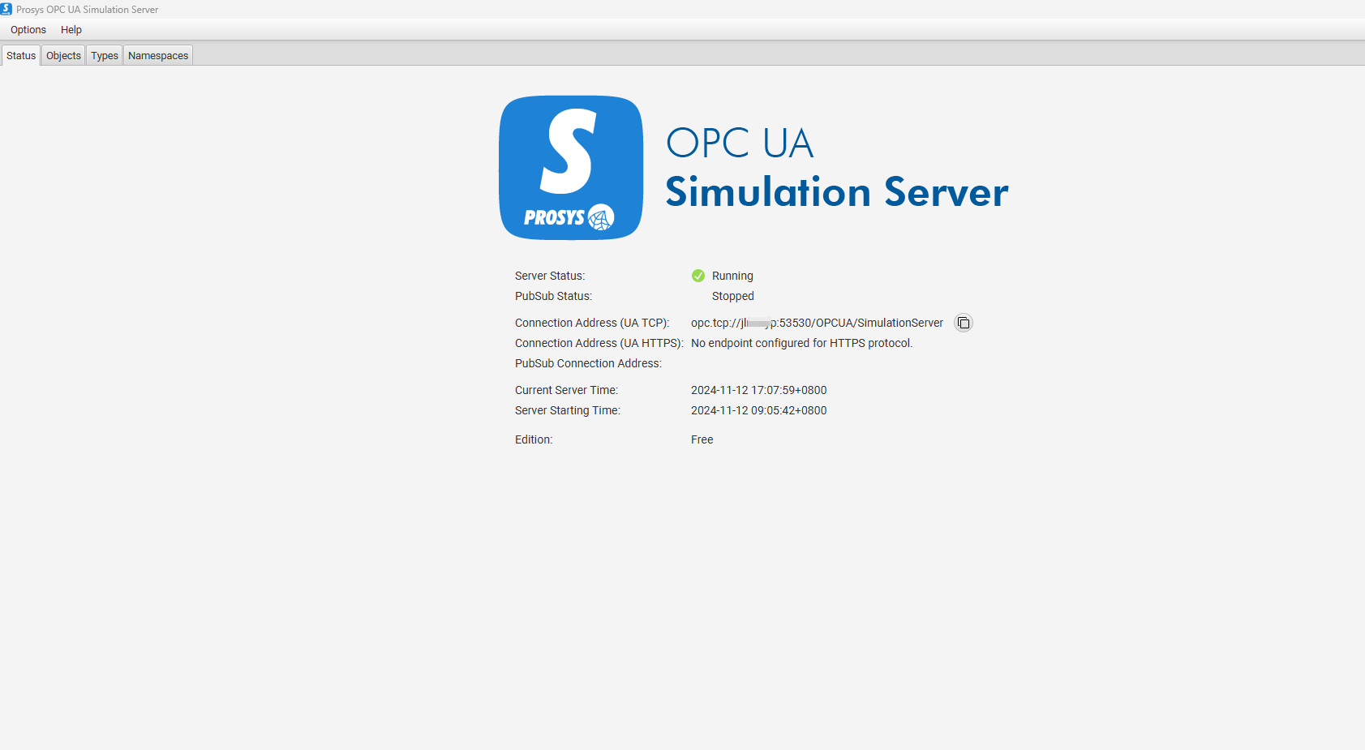Click 'No endpoint configured for HTTPS protocol.' text
Screen dimensions: 1365x750
click(801, 343)
